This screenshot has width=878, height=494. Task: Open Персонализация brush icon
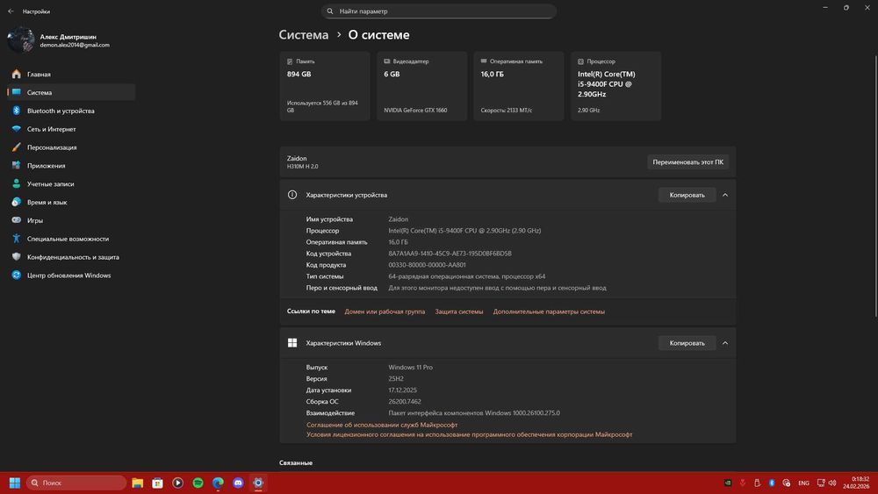[x=16, y=147]
